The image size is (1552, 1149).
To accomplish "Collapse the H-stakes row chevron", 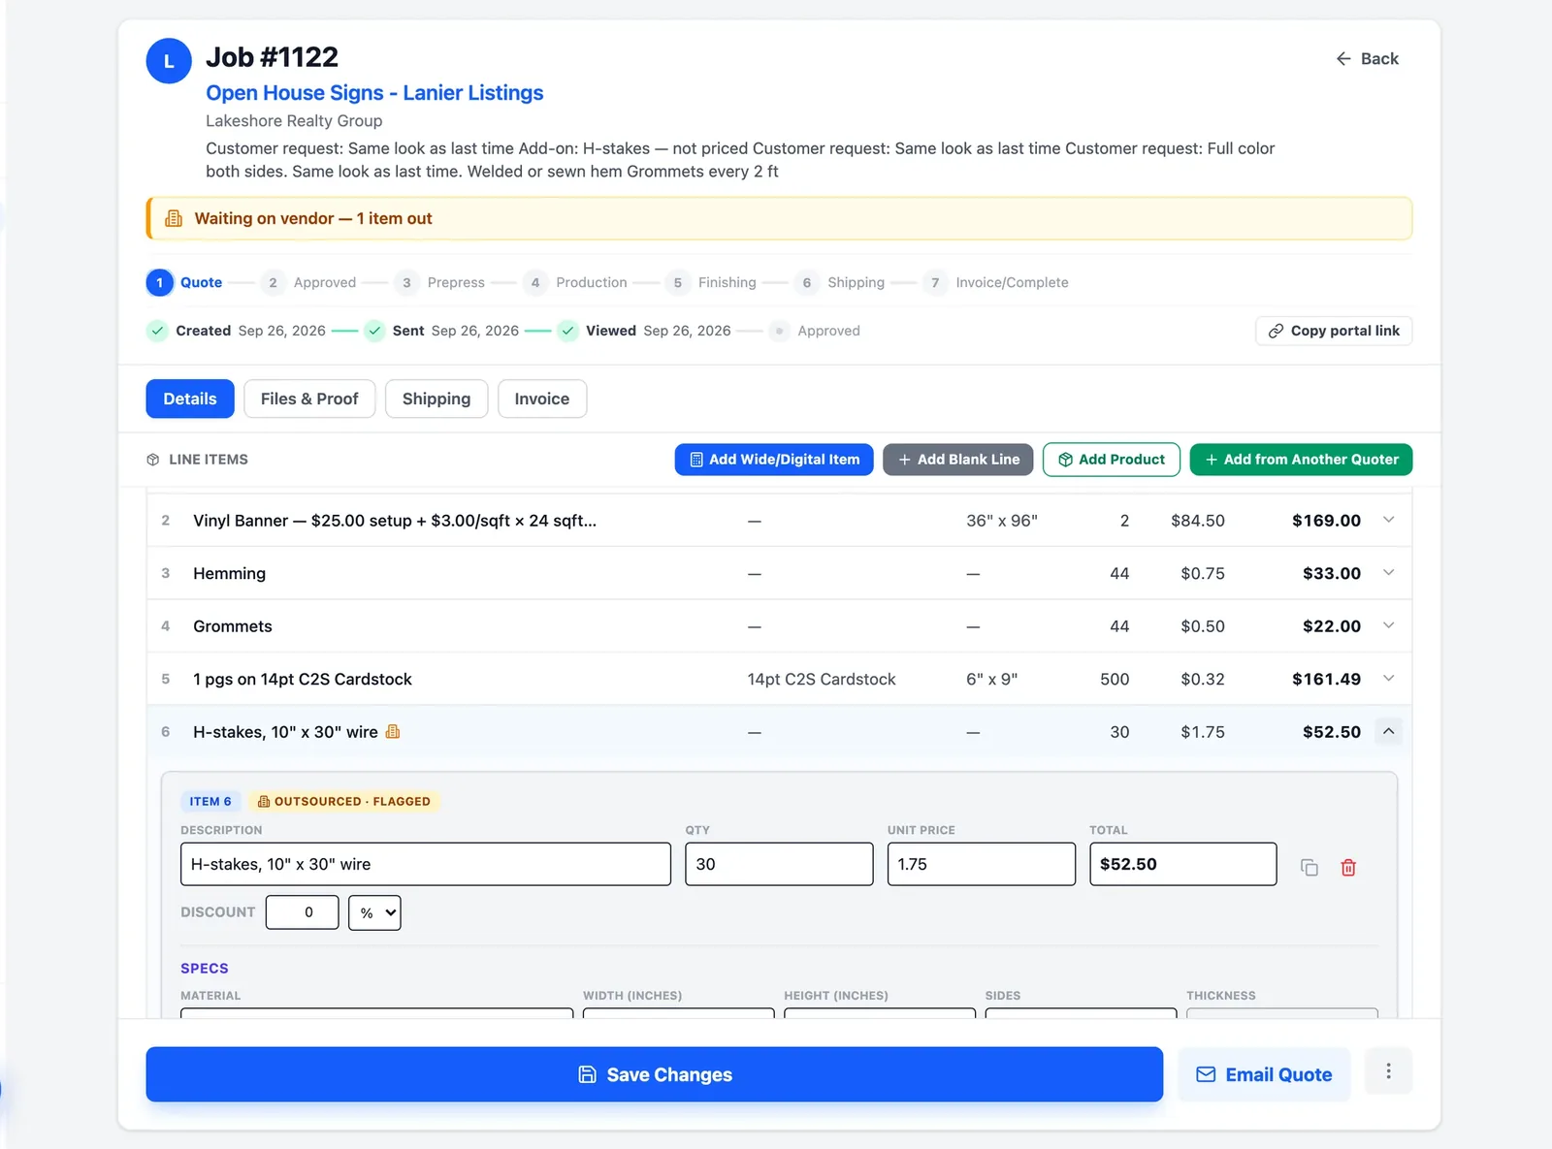I will pos(1388,731).
